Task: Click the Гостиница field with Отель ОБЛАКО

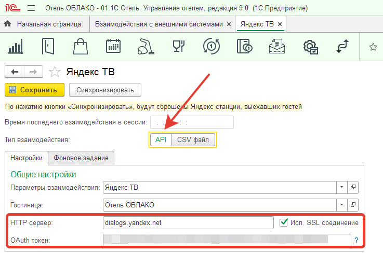Action: point(220,205)
